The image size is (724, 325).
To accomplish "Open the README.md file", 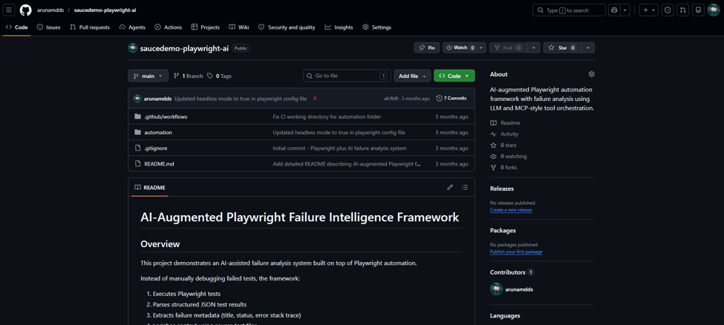I will (x=159, y=164).
